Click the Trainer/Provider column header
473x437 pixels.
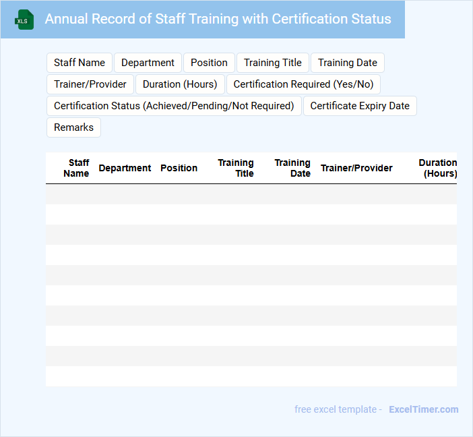click(356, 168)
